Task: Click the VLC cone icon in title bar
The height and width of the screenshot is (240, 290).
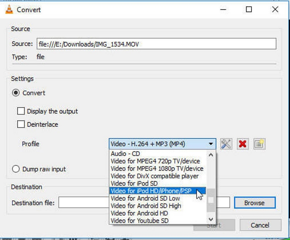Action: coord(9,9)
